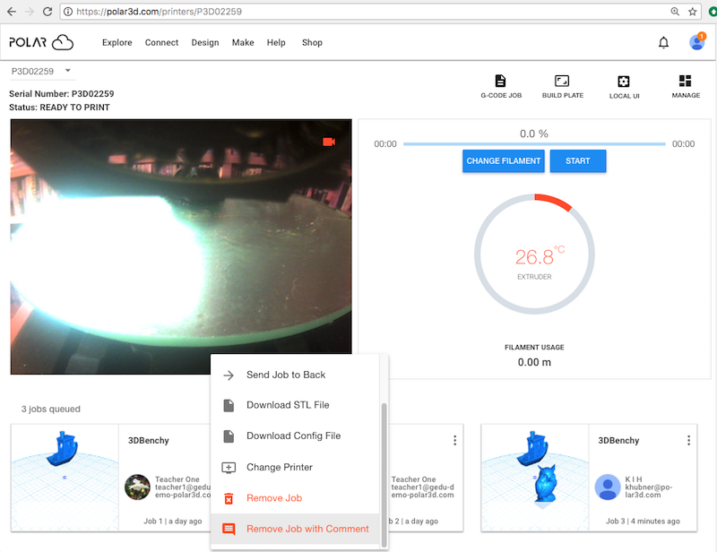Click K I H user avatar on Job 3

(x=608, y=487)
